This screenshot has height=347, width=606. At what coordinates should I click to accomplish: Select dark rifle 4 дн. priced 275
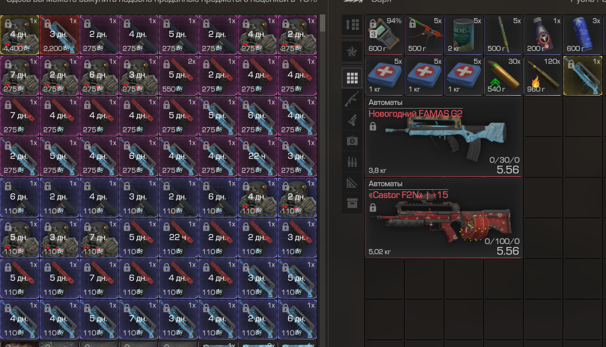(x=139, y=35)
